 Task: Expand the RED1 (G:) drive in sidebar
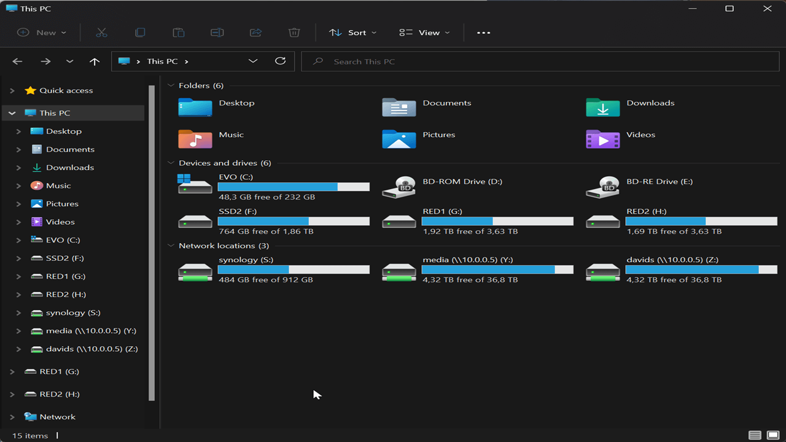(x=17, y=276)
